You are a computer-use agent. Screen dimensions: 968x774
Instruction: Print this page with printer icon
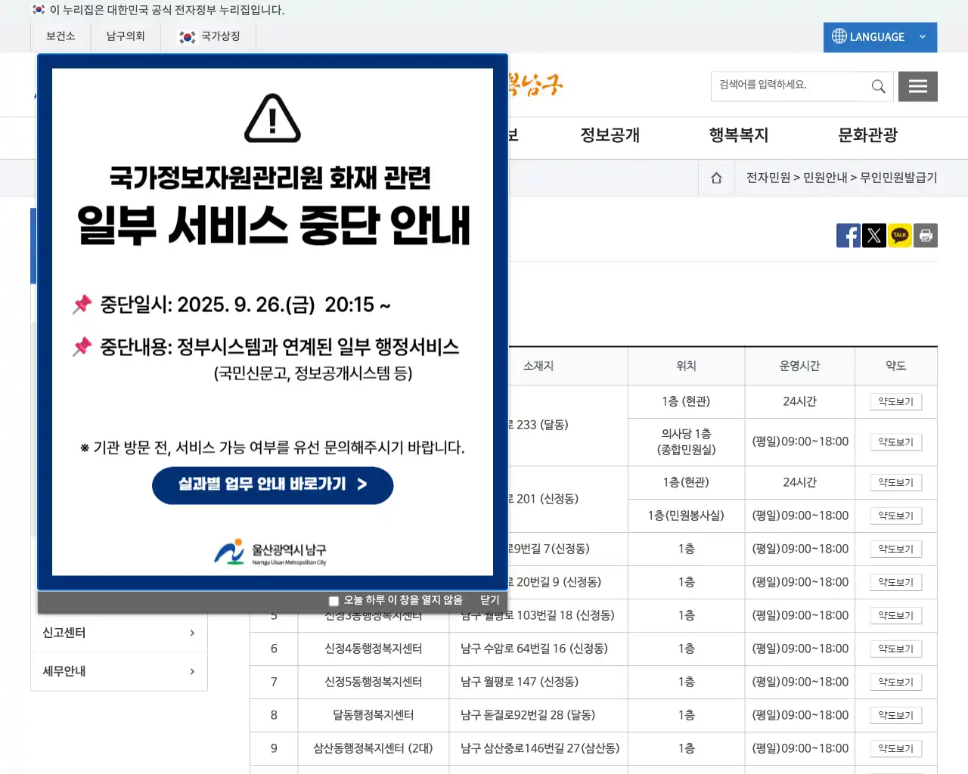[926, 236]
